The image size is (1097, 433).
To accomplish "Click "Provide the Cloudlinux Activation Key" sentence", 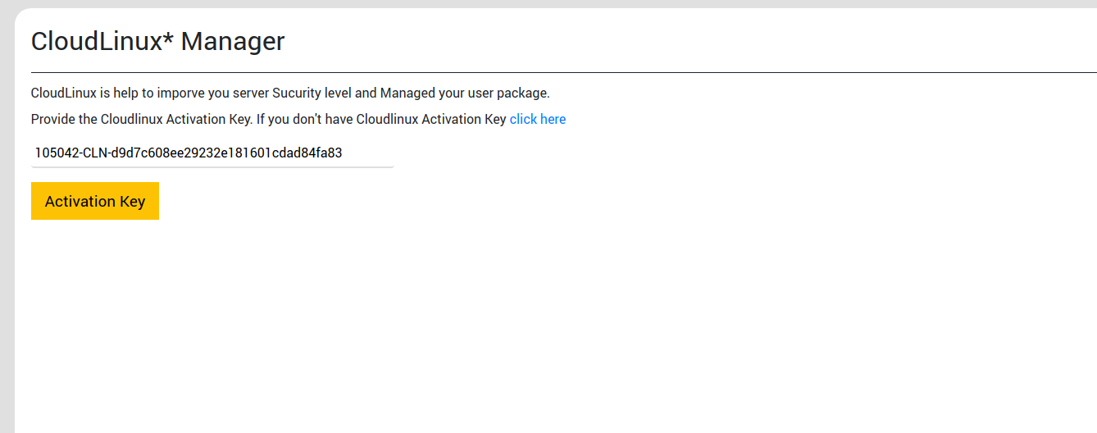I will (141, 119).
